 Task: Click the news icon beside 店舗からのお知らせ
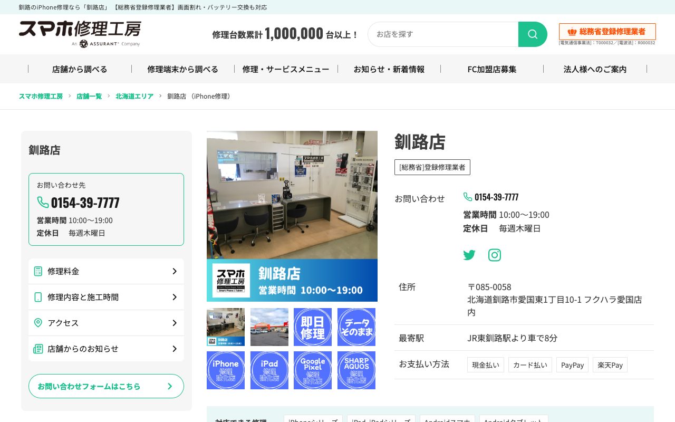click(38, 349)
